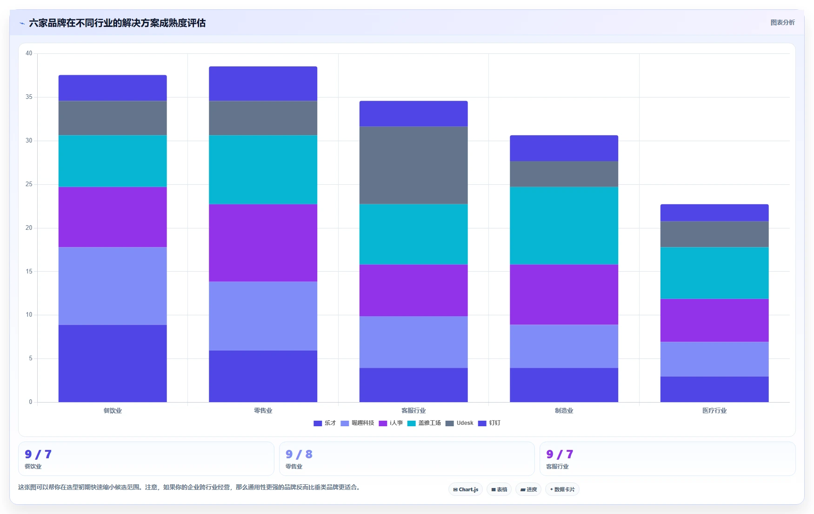Click the 客服行业 x-axis label
The image size is (814, 514).
[x=414, y=410]
